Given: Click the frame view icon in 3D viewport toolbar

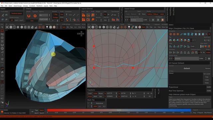Looking at the screenshot, I should click(x=7, y=27).
